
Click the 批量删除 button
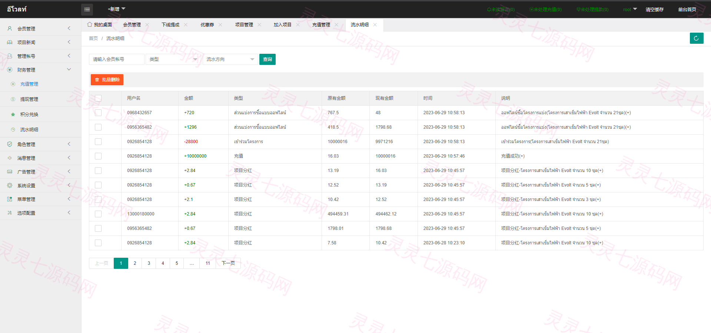(x=107, y=80)
